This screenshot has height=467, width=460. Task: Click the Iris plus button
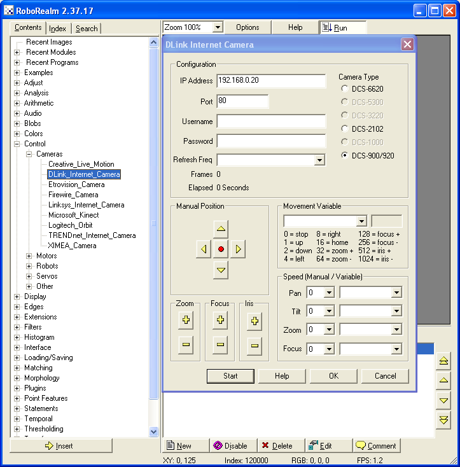coord(254,321)
